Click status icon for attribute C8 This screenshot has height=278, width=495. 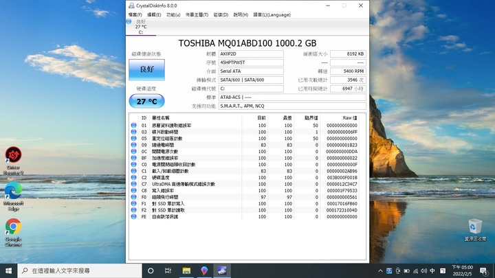pos(134,190)
